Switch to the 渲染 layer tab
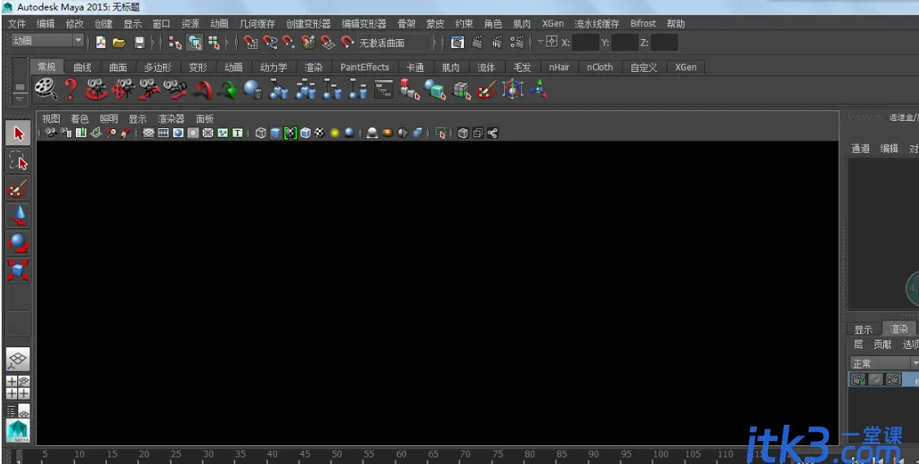The height and width of the screenshot is (464, 919). click(899, 329)
